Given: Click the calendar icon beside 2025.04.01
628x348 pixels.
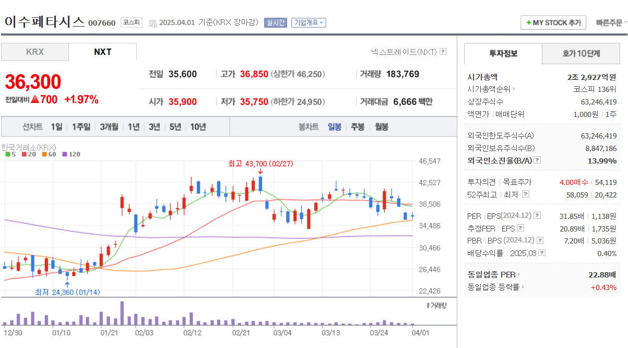Looking at the screenshot, I should click(x=152, y=23).
